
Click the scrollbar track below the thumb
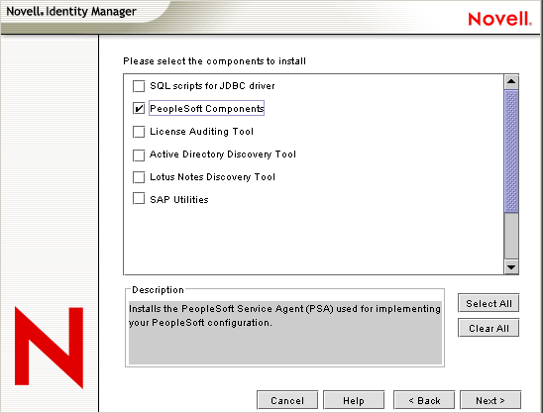[x=511, y=236]
